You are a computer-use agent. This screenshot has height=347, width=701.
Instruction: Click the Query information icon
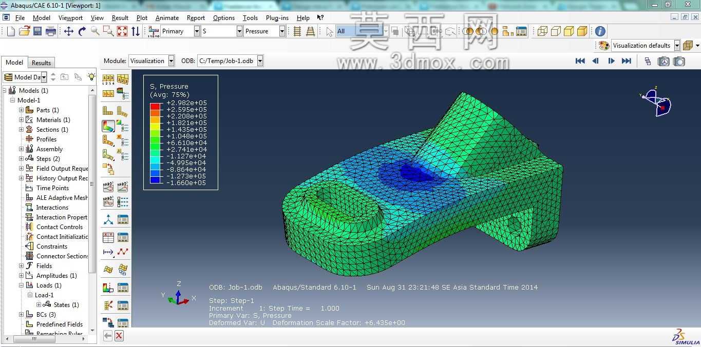pos(600,31)
